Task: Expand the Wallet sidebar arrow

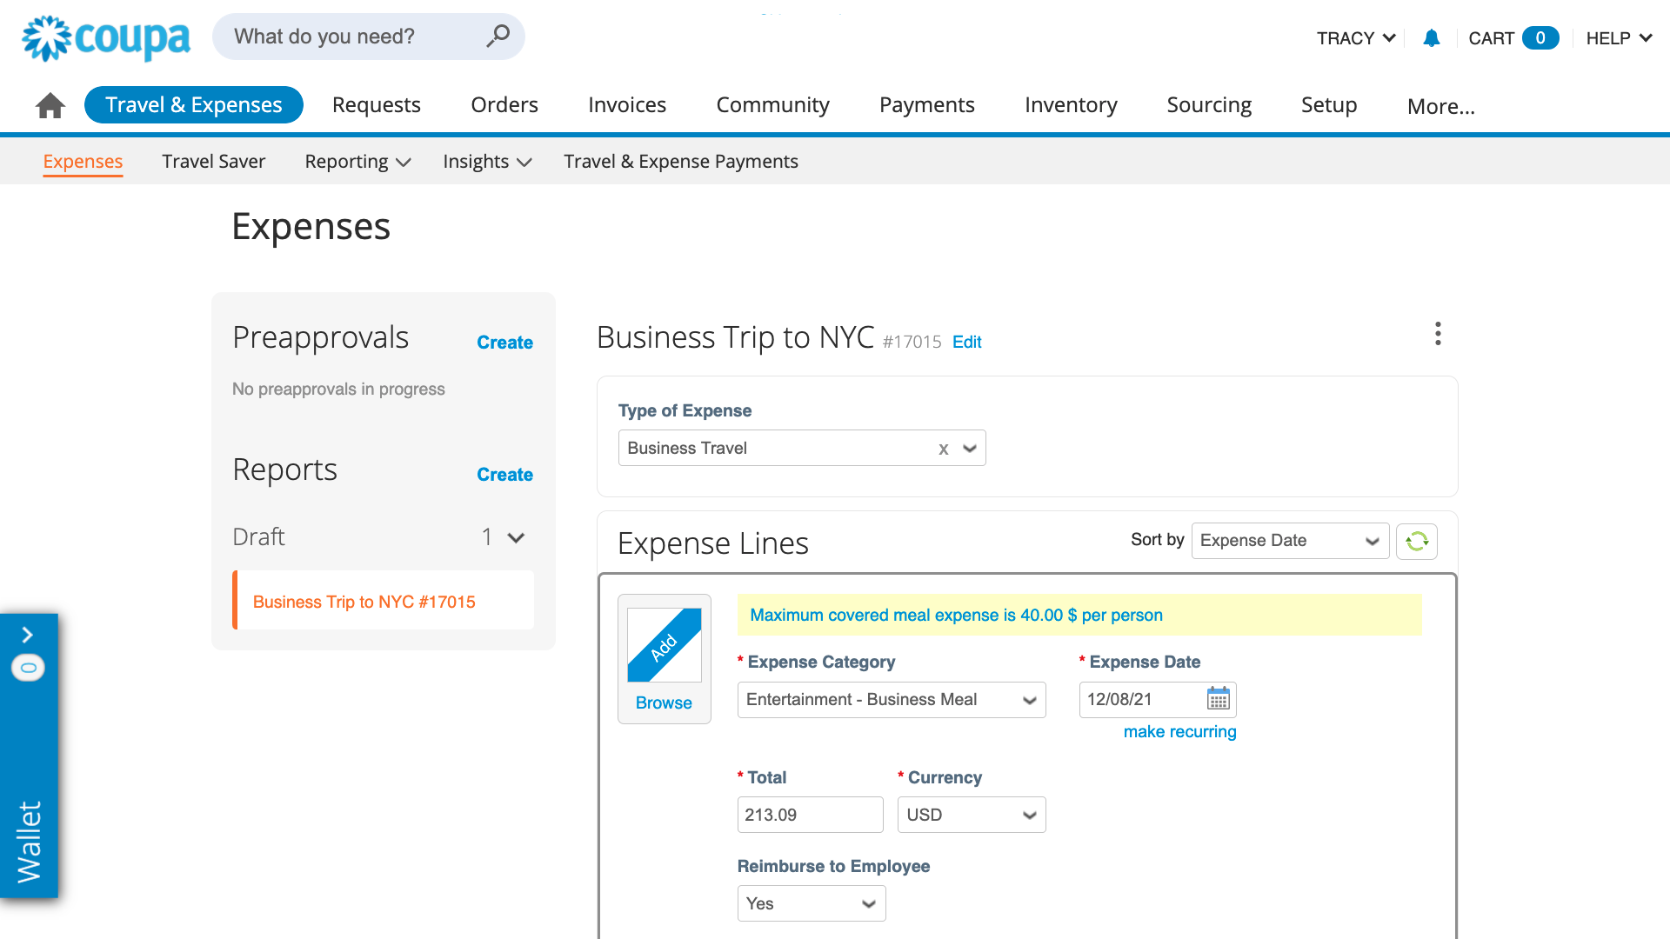Action: click(x=29, y=634)
